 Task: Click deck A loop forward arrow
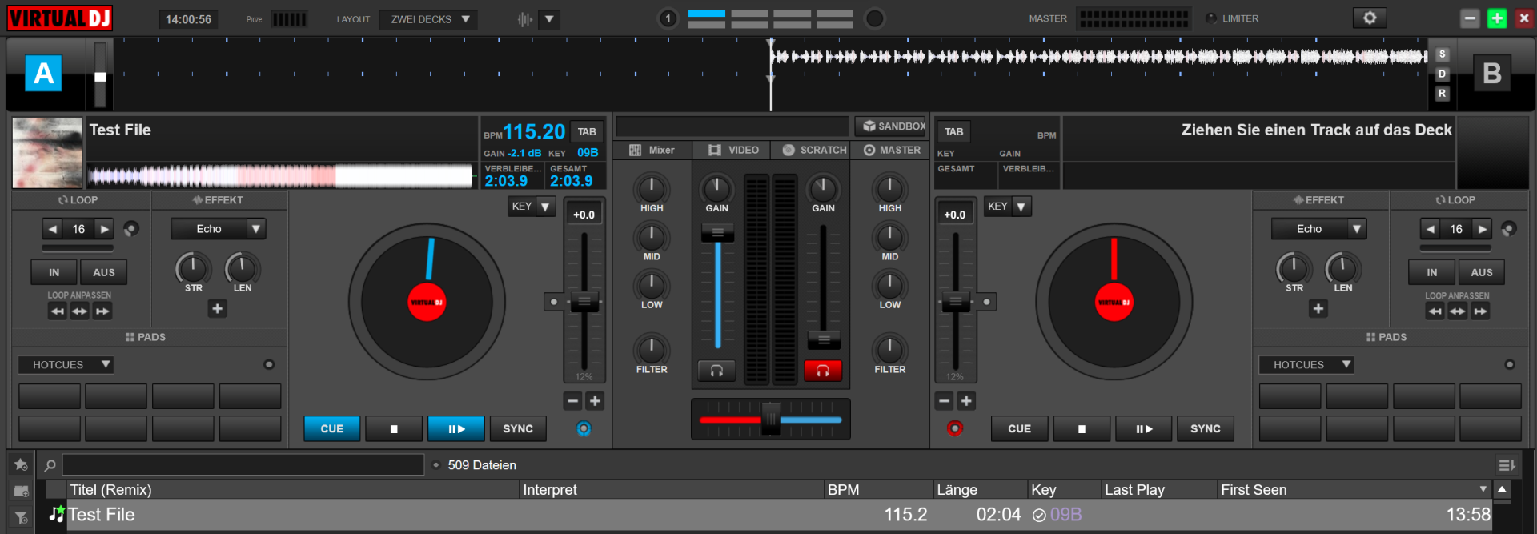[104, 229]
